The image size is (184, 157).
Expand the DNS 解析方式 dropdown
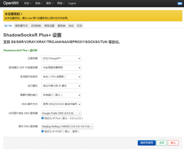click(61, 104)
